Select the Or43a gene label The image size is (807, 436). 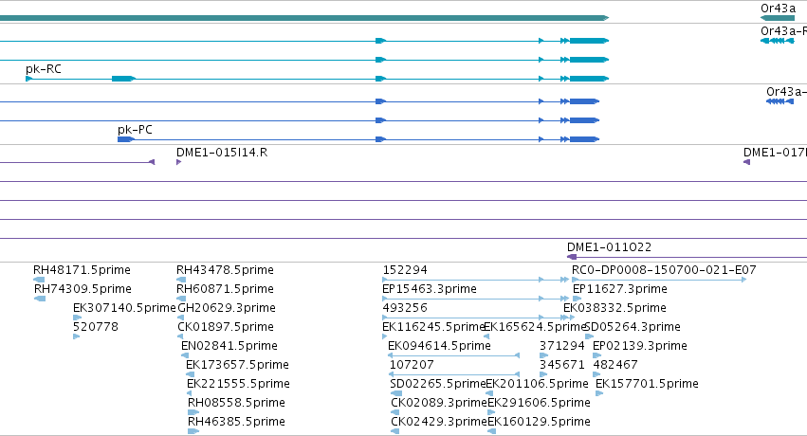(x=778, y=9)
